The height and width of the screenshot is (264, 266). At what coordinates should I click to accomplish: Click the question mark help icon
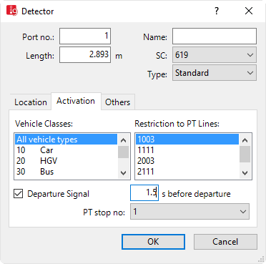click(x=217, y=11)
